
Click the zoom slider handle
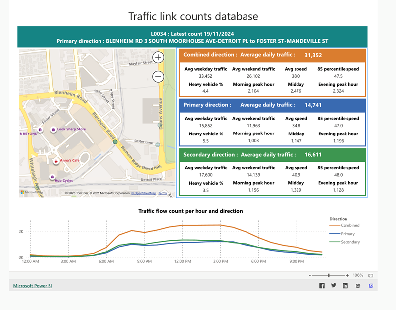[329, 276]
